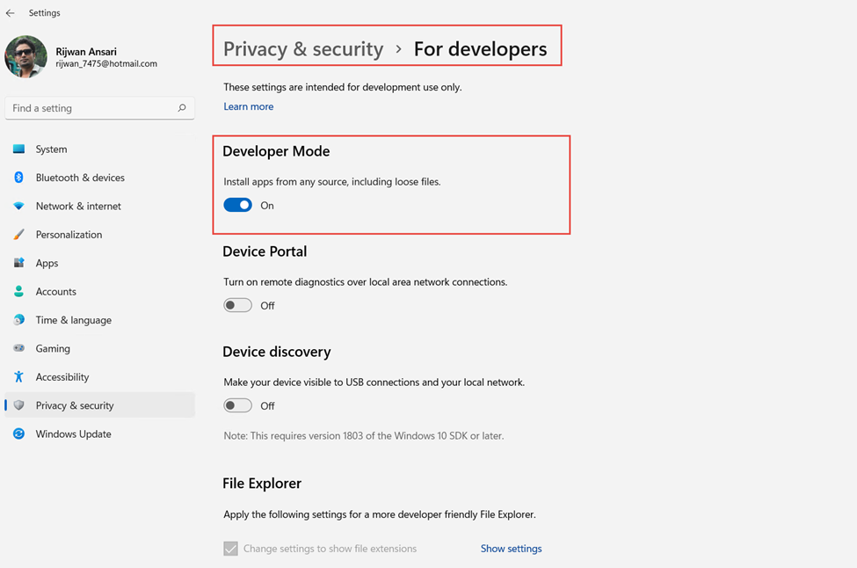Screen dimensions: 857x568
Task: Turn on Device discovery
Action: 237,405
